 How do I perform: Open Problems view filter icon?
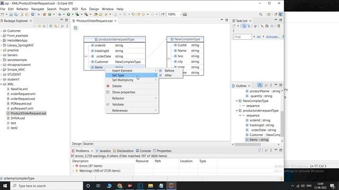(x=260, y=150)
